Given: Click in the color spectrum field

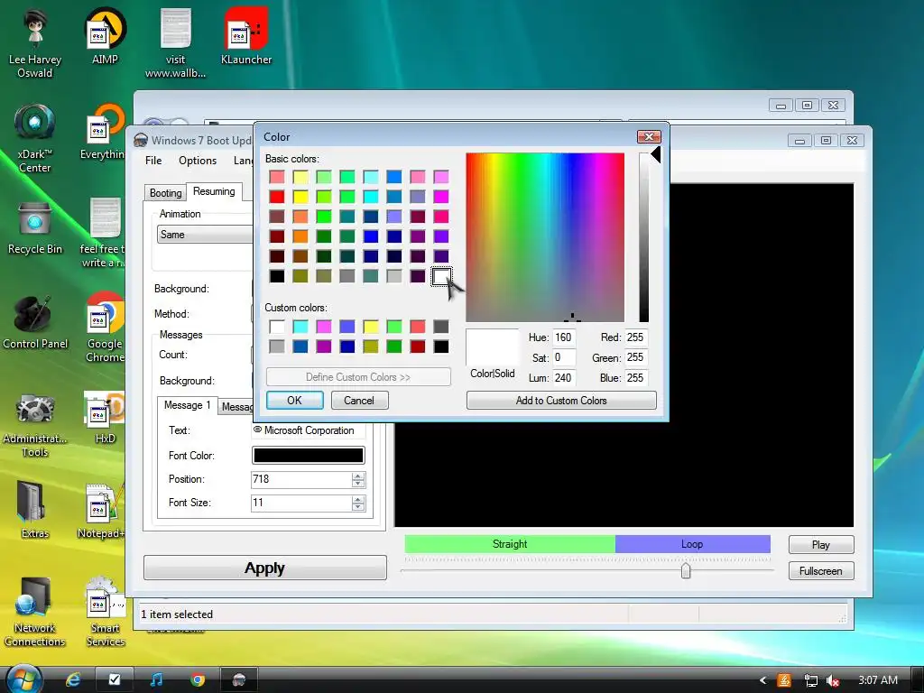Looking at the screenshot, I should coord(545,237).
